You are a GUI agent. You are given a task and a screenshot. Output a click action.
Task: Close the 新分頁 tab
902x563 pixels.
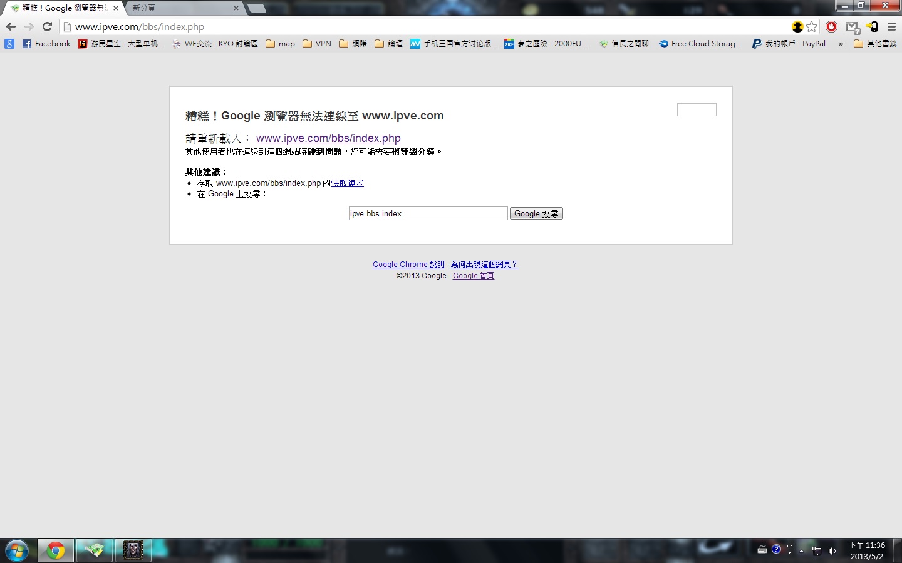click(236, 8)
